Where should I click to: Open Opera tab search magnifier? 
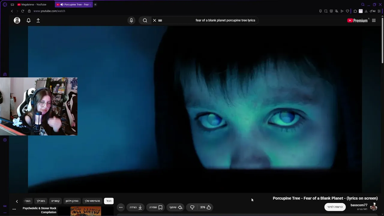[363, 4]
